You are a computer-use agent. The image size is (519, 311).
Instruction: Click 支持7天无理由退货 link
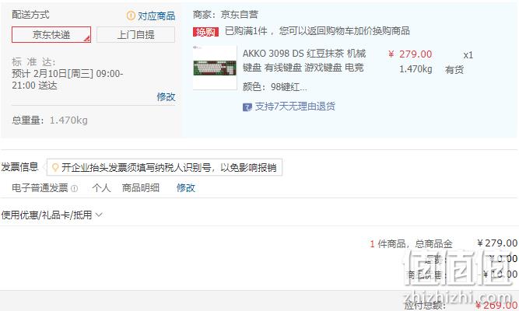tap(295, 107)
